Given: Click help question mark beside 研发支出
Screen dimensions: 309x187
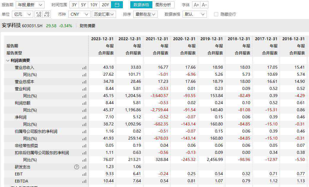Looking at the screenshot, I should (77, 167).
